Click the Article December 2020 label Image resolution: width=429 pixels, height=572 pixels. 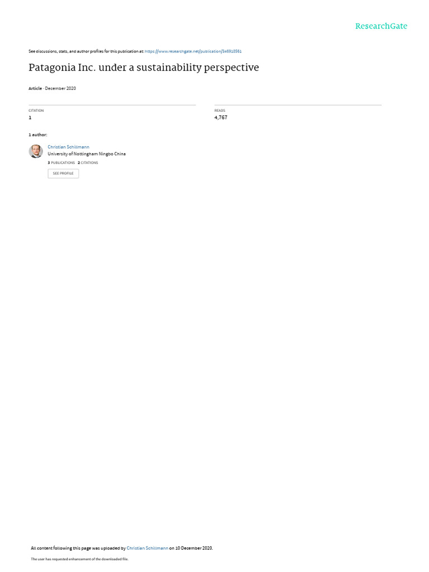tap(52, 88)
